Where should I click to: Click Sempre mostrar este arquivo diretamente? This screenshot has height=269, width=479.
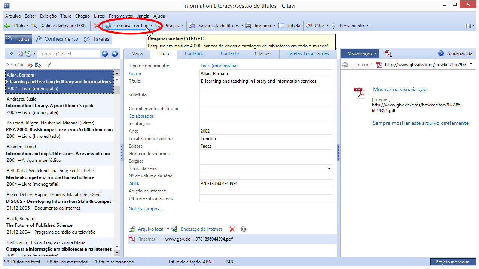[x=421, y=123]
